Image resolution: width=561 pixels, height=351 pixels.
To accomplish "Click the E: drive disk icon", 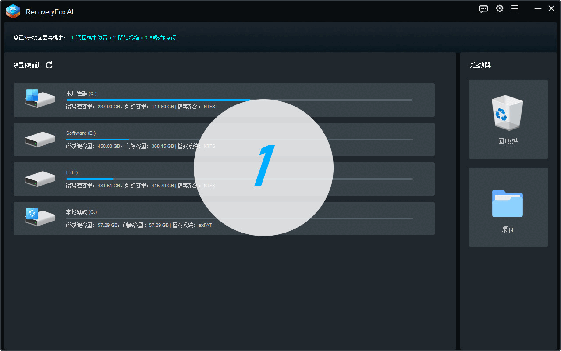I will pyautogui.click(x=39, y=179).
